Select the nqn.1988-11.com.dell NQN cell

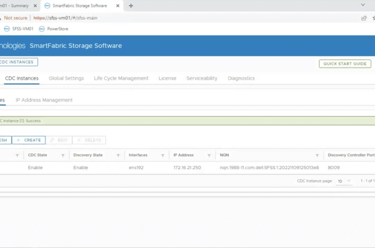[269, 168]
